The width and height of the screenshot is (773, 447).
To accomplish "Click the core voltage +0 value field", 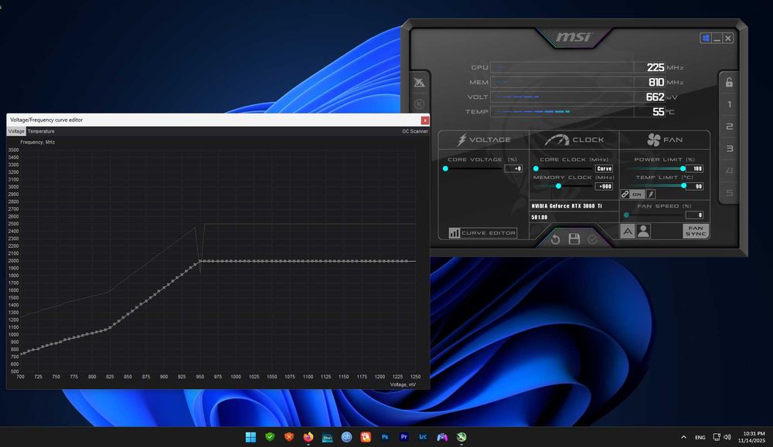I will click(x=513, y=168).
